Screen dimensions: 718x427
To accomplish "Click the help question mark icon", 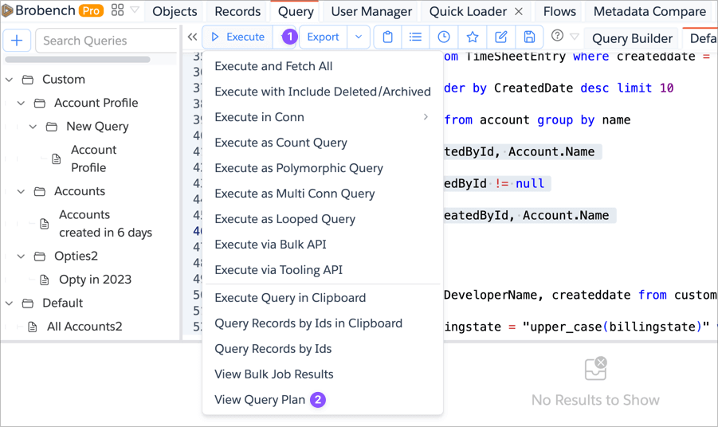I will coord(557,36).
